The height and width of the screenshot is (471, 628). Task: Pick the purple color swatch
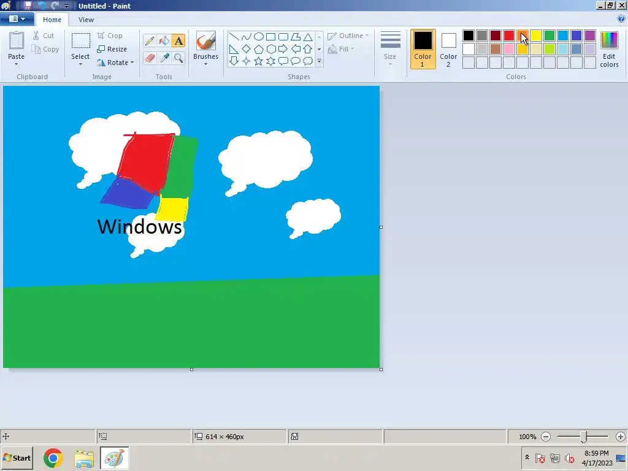pos(589,36)
